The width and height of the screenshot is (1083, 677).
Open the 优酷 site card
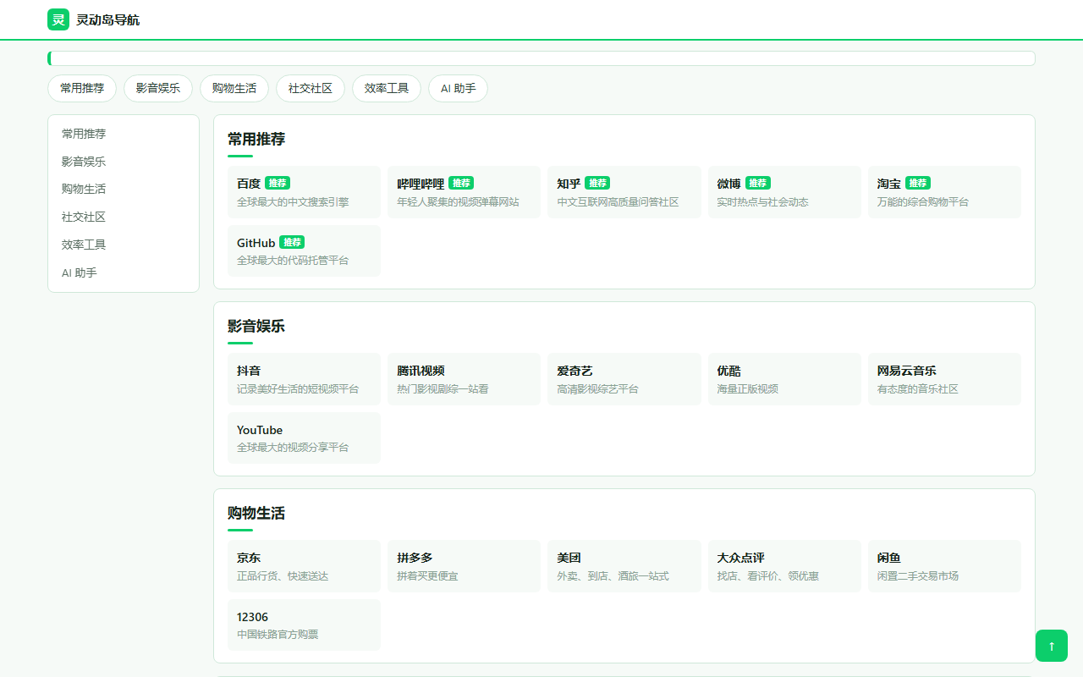click(784, 379)
